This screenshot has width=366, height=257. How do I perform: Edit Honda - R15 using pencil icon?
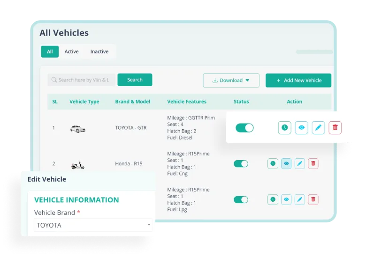coord(300,163)
